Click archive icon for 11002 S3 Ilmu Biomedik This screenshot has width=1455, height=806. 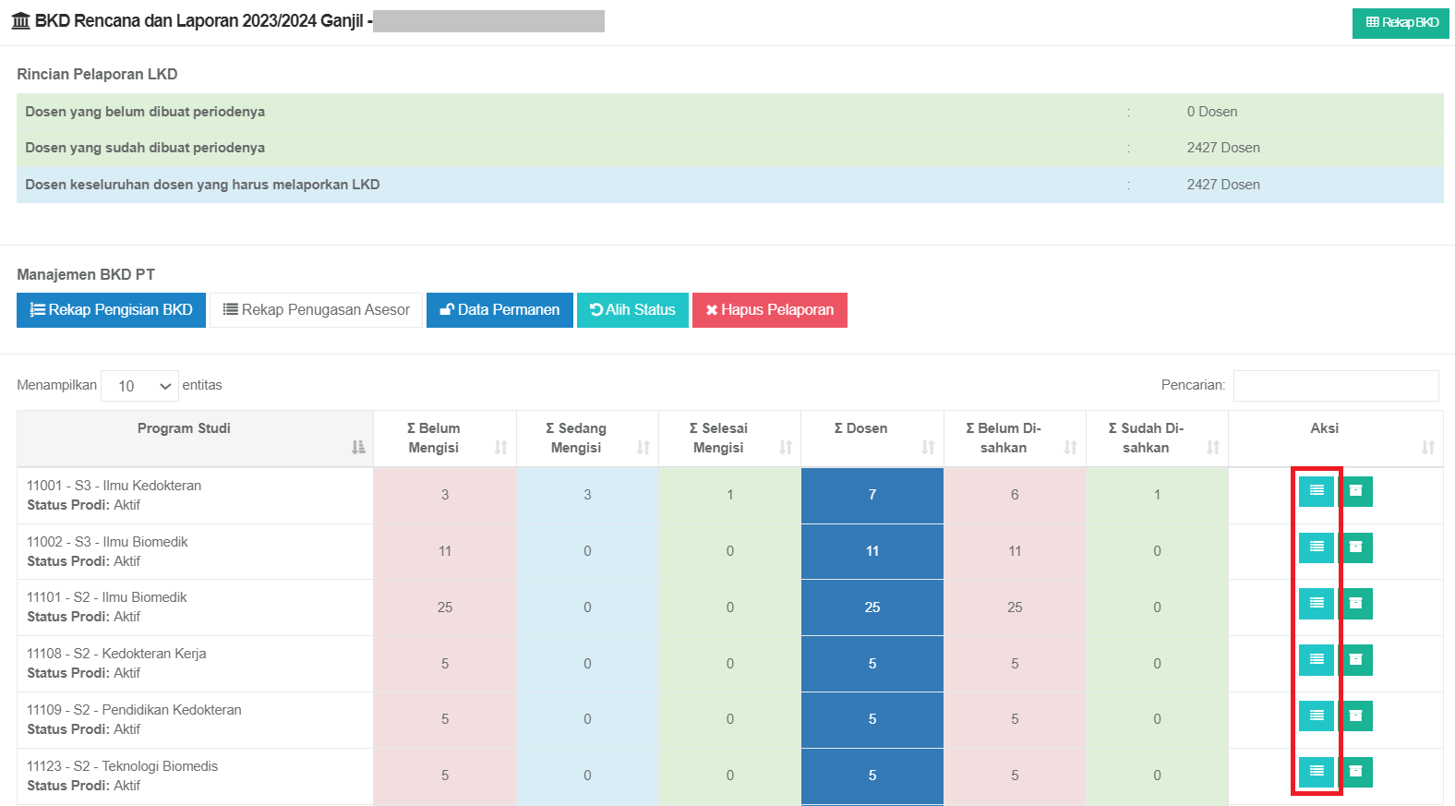click(x=1355, y=547)
